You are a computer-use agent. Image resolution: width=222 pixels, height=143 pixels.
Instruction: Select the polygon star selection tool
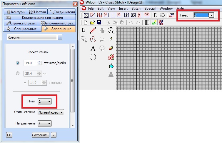pyautogui.click(x=84, y=39)
